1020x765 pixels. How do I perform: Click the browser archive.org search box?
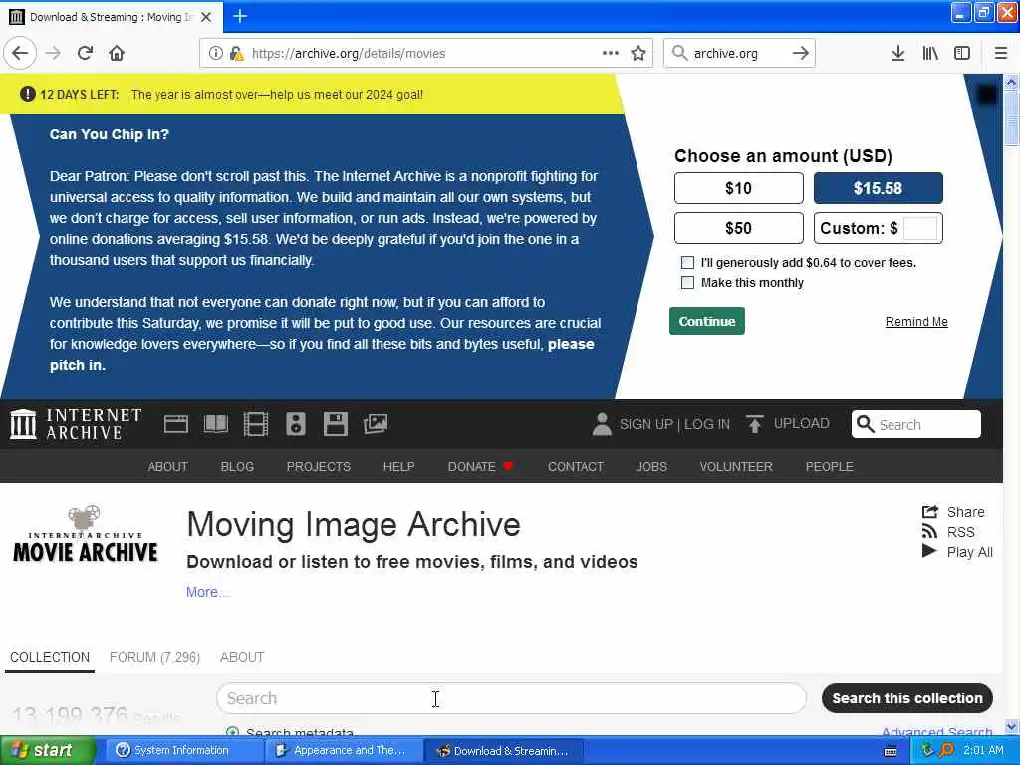[x=740, y=53]
